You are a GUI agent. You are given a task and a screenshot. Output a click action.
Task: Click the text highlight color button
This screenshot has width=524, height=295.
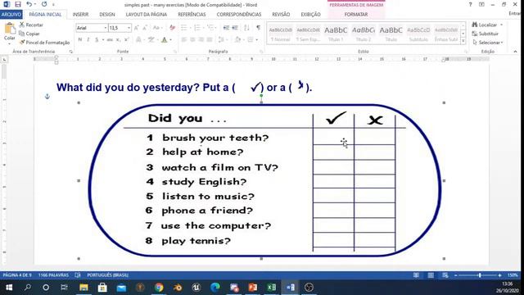pyautogui.click(x=151, y=40)
